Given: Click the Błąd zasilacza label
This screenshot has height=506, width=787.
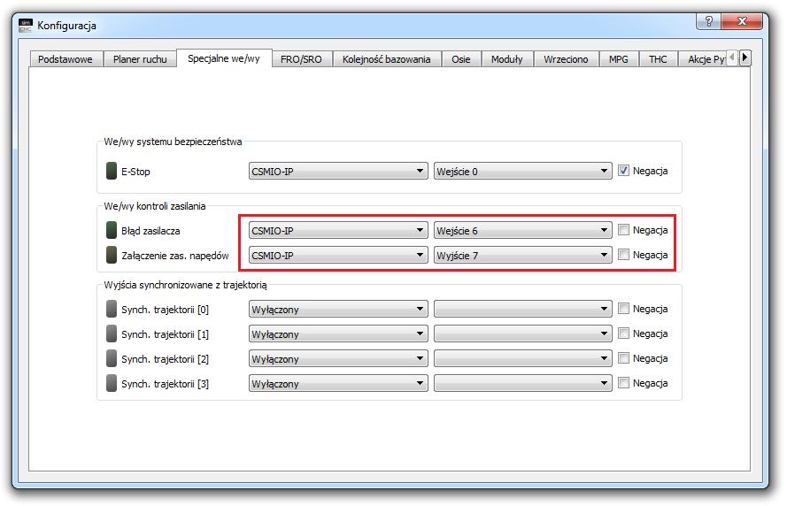Looking at the screenshot, I should [x=150, y=231].
